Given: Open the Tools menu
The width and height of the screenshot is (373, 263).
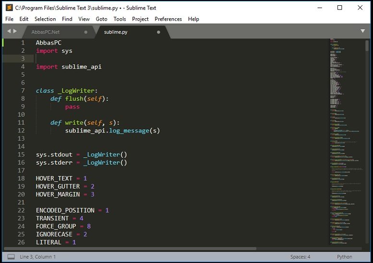Looking at the screenshot, I should point(120,19).
